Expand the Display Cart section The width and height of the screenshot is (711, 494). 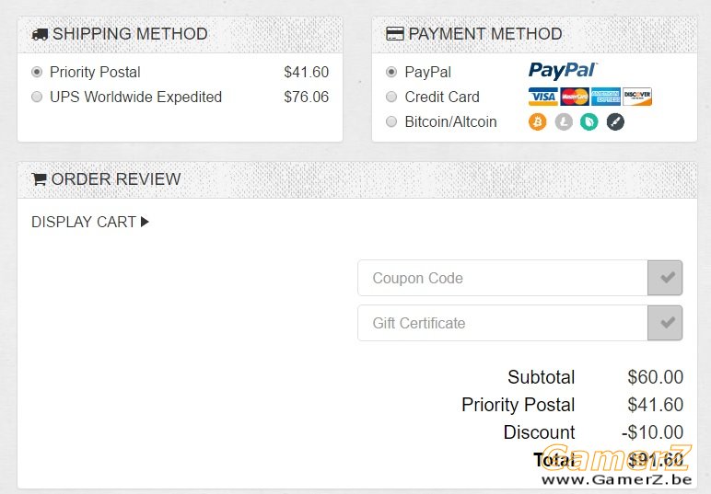(90, 222)
